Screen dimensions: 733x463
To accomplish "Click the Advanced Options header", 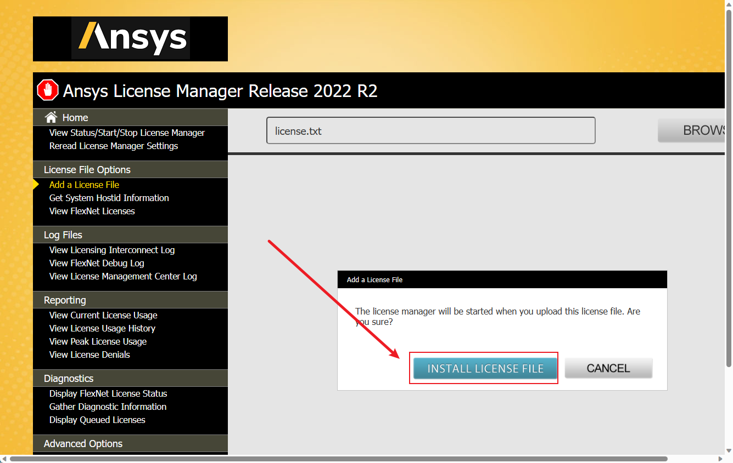I will tap(130, 443).
